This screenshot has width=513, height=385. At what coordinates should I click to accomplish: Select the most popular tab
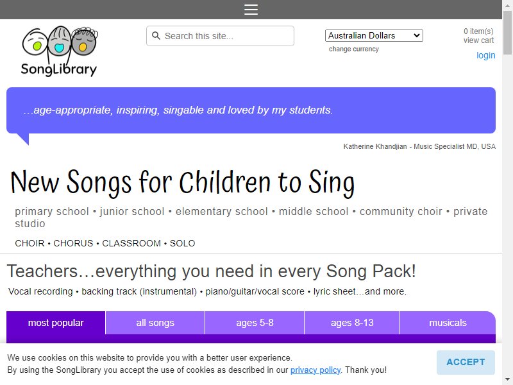[56, 323]
